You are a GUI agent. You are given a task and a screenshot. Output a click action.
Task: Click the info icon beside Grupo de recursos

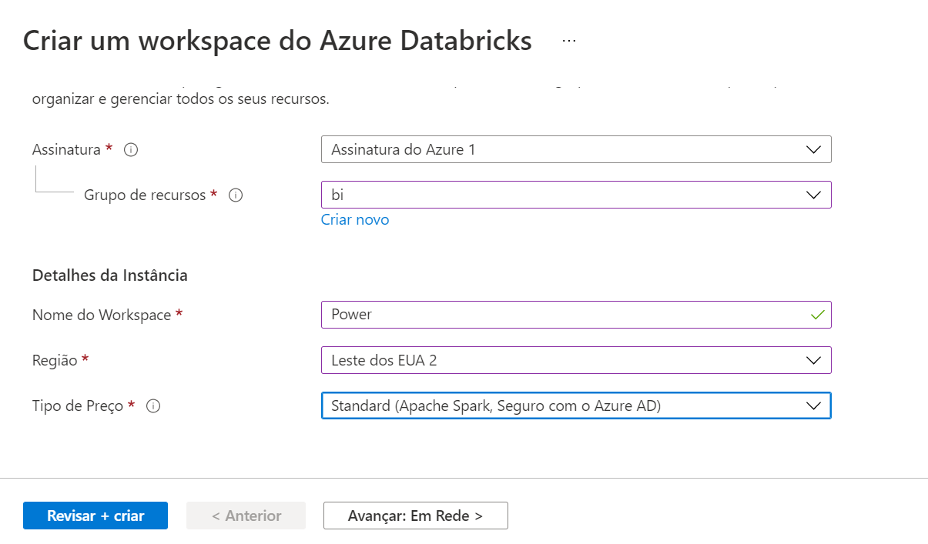point(236,195)
